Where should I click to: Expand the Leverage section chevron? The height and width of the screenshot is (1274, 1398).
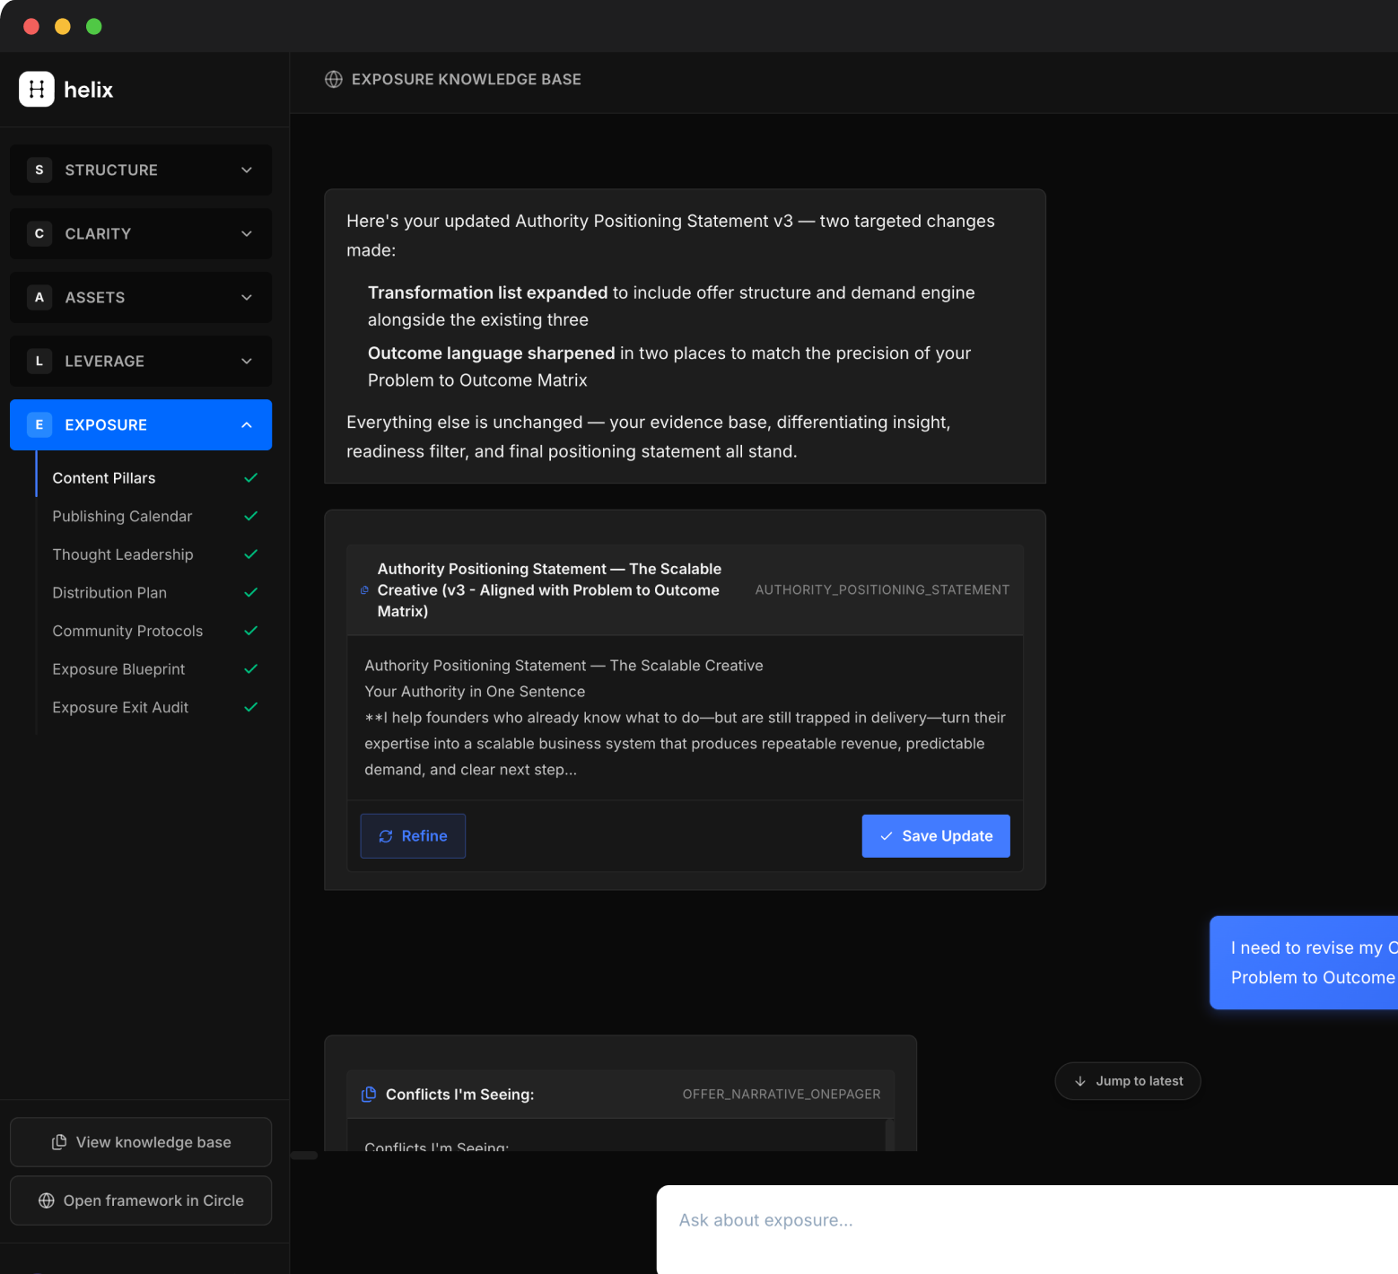(x=247, y=361)
